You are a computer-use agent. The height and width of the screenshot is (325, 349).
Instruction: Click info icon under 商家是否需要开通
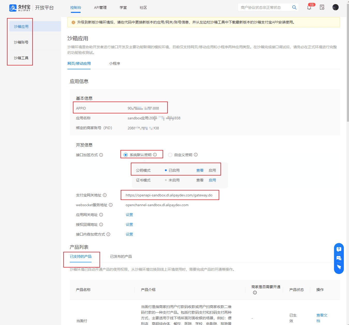point(255,293)
